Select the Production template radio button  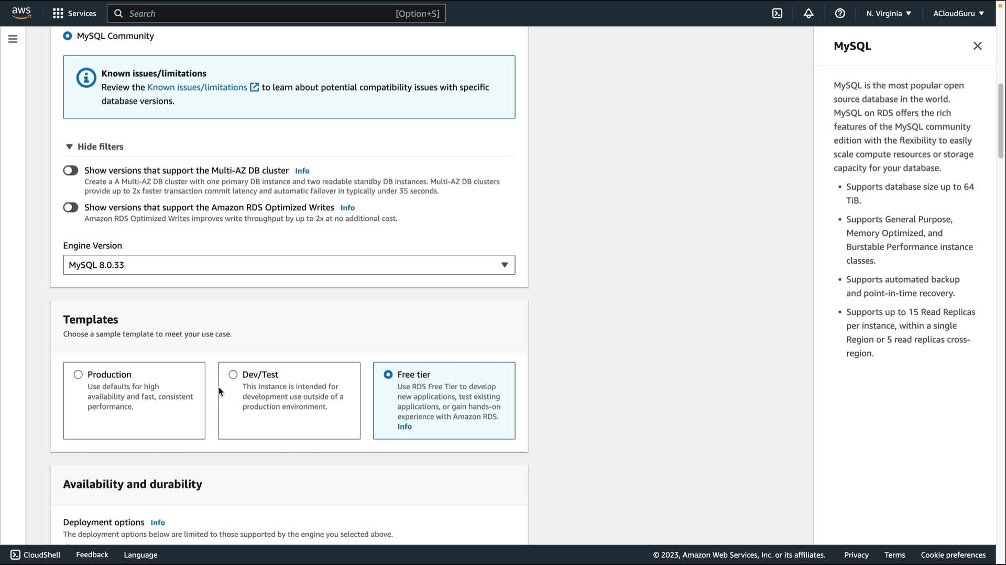coord(78,375)
